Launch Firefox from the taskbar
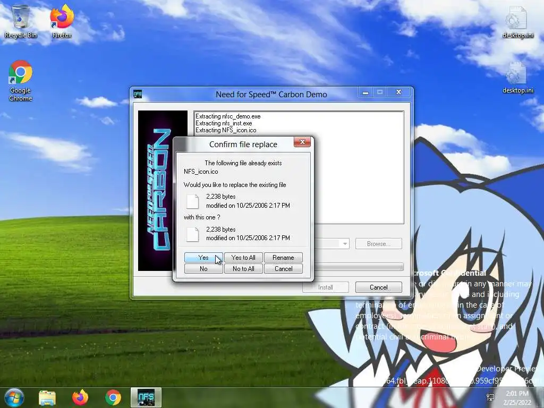Image resolution: width=544 pixels, height=408 pixels. (x=80, y=397)
